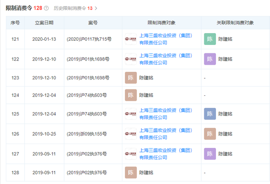Screen dimensions: 270x184
Task: Click blue 陈 avatar in row 125
Action: pyautogui.click(x=210, y=114)
